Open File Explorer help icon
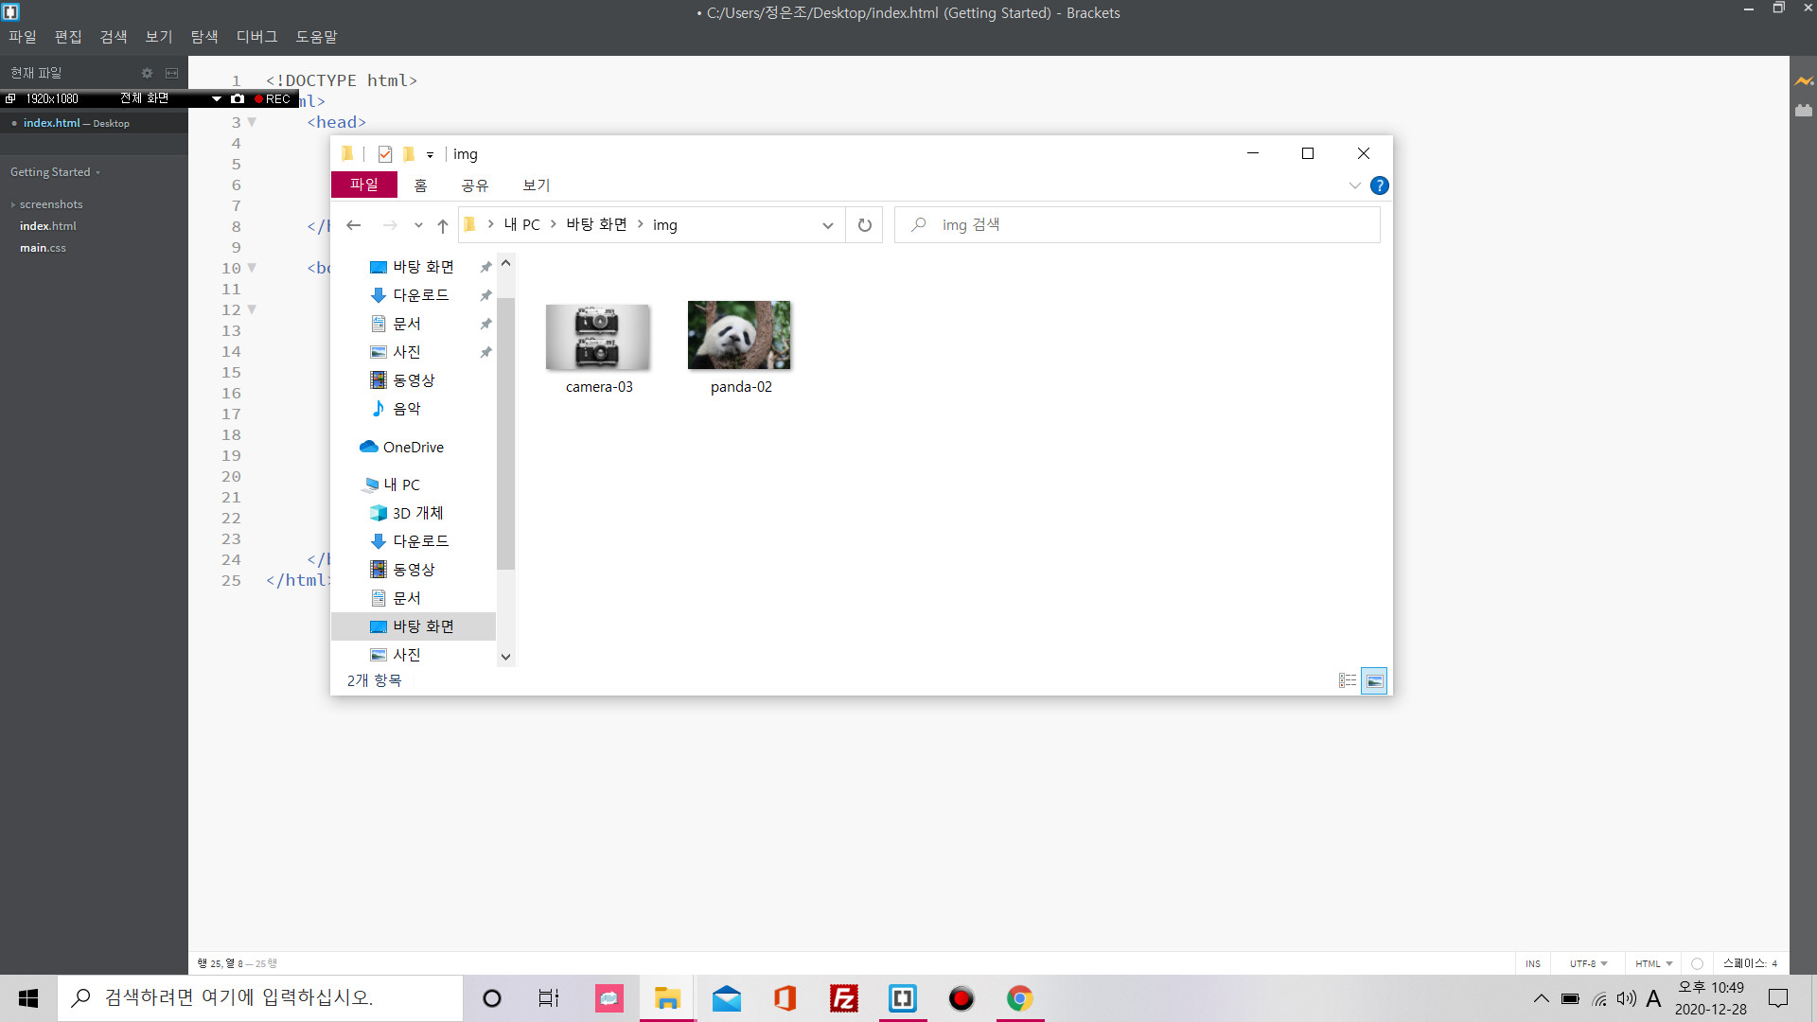The image size is (1817, 1022). [x=1379, y=185]
